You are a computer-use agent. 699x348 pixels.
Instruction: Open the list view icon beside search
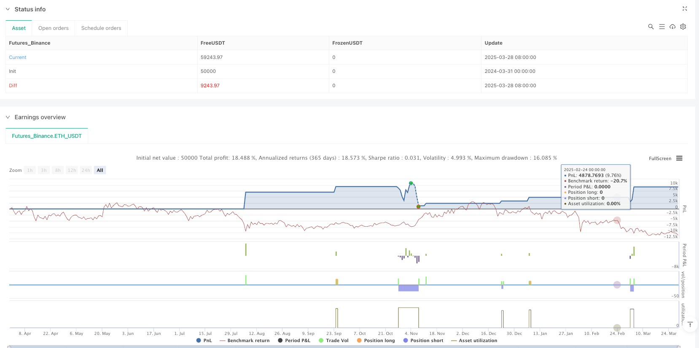click(x=662, y=27)
